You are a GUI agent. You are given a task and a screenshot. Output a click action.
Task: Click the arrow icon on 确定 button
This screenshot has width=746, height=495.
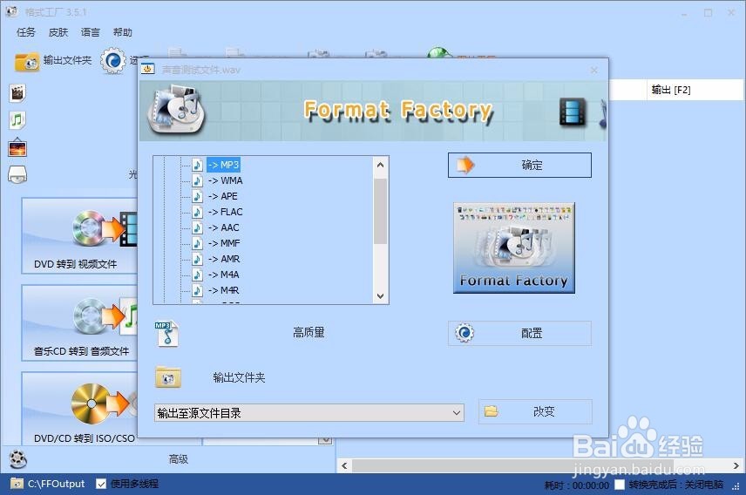click(465, 166)
